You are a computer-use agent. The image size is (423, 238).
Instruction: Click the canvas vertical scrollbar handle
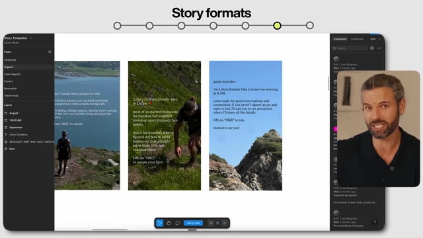click(328, 84)
